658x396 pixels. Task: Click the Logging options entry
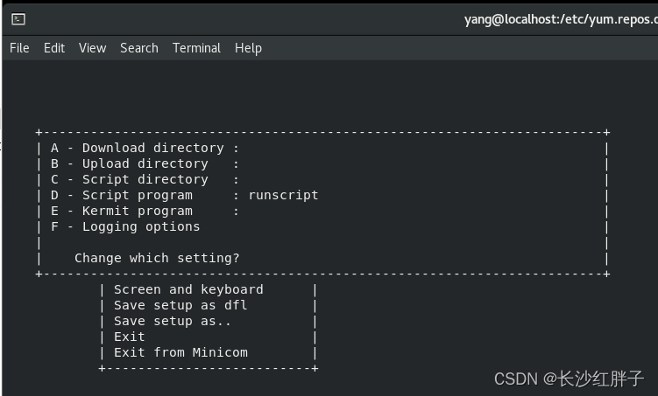point(125,226)
